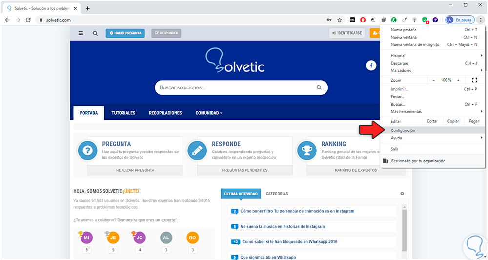This screenshot has height=260, width=488.
Task: Click the MI user avatar
Action: pyautogui.click(x=86, y=238)
